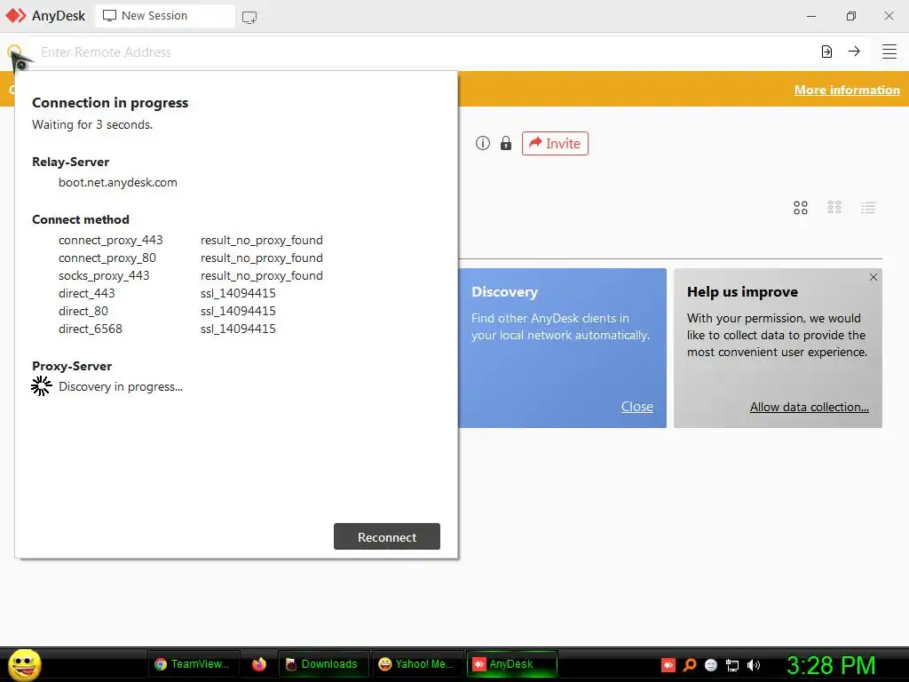Click the magnifier tray icon
This screenshot has width=909, height=682.
(690, 665)
